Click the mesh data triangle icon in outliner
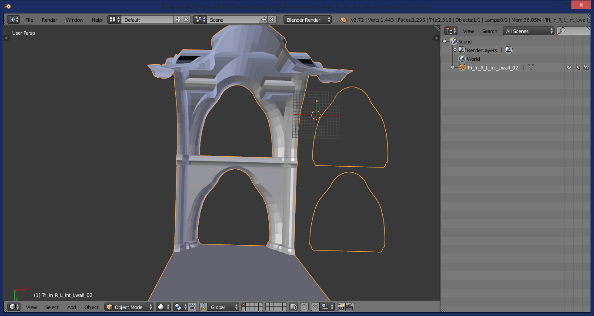The height and width of the screenshot is (316, 594). (x=531, y=67)
